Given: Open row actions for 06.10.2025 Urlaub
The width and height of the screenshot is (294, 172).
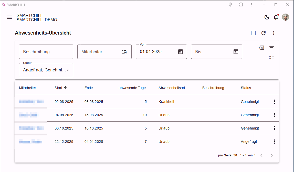Looking at the screenshot, I should [274, 128].
